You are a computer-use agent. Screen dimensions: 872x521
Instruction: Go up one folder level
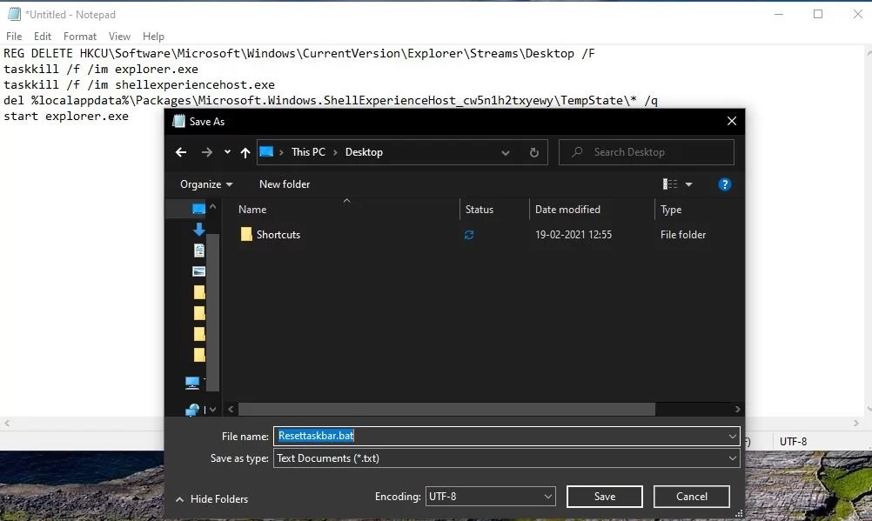tap(245, 152)
